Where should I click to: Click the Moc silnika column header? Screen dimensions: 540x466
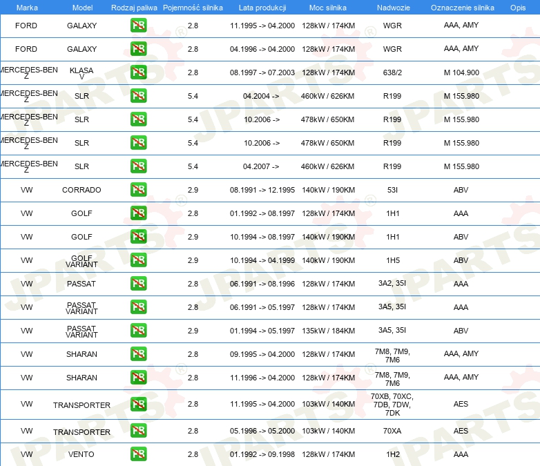pyautogui.click(x=328, y=8)
